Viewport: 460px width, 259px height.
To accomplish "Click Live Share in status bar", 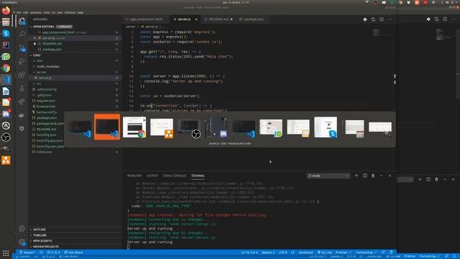I will pos(73,253).
